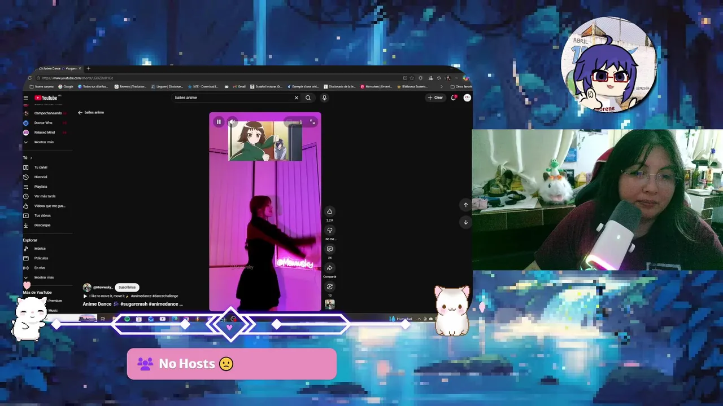Enter fullscreen on the Short
The image size is (723, 406).
[312, 122]
